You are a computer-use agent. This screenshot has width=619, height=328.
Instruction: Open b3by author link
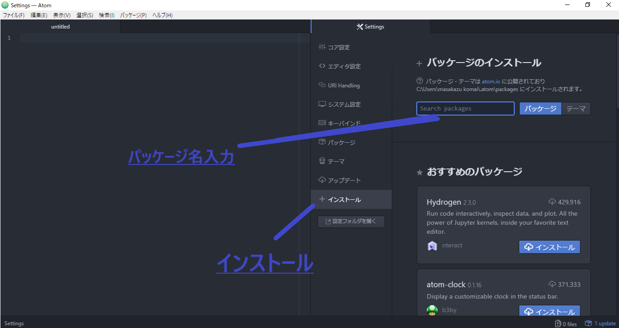449,310
